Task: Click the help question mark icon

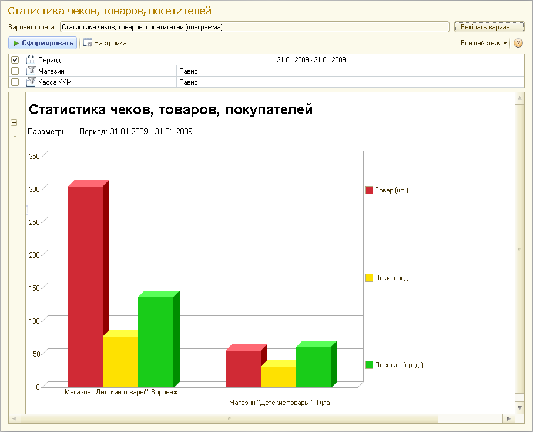Action: coord(518,43)
